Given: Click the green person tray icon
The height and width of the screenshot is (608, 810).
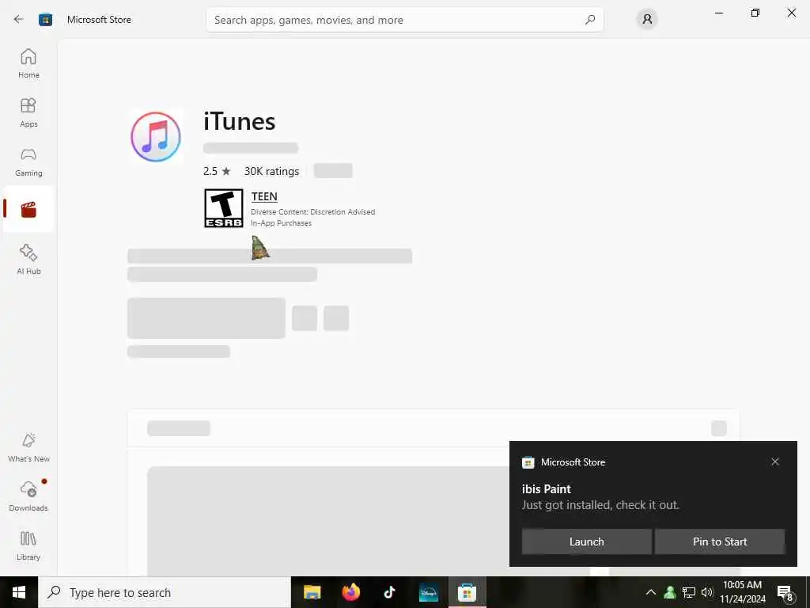Looking at the screenshot, I should coord(670,592).
